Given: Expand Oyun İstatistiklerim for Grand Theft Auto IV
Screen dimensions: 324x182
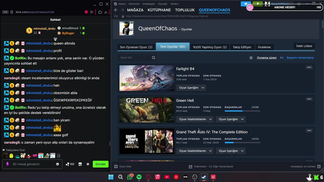Looking at the screenshot, I should point(195,151).
